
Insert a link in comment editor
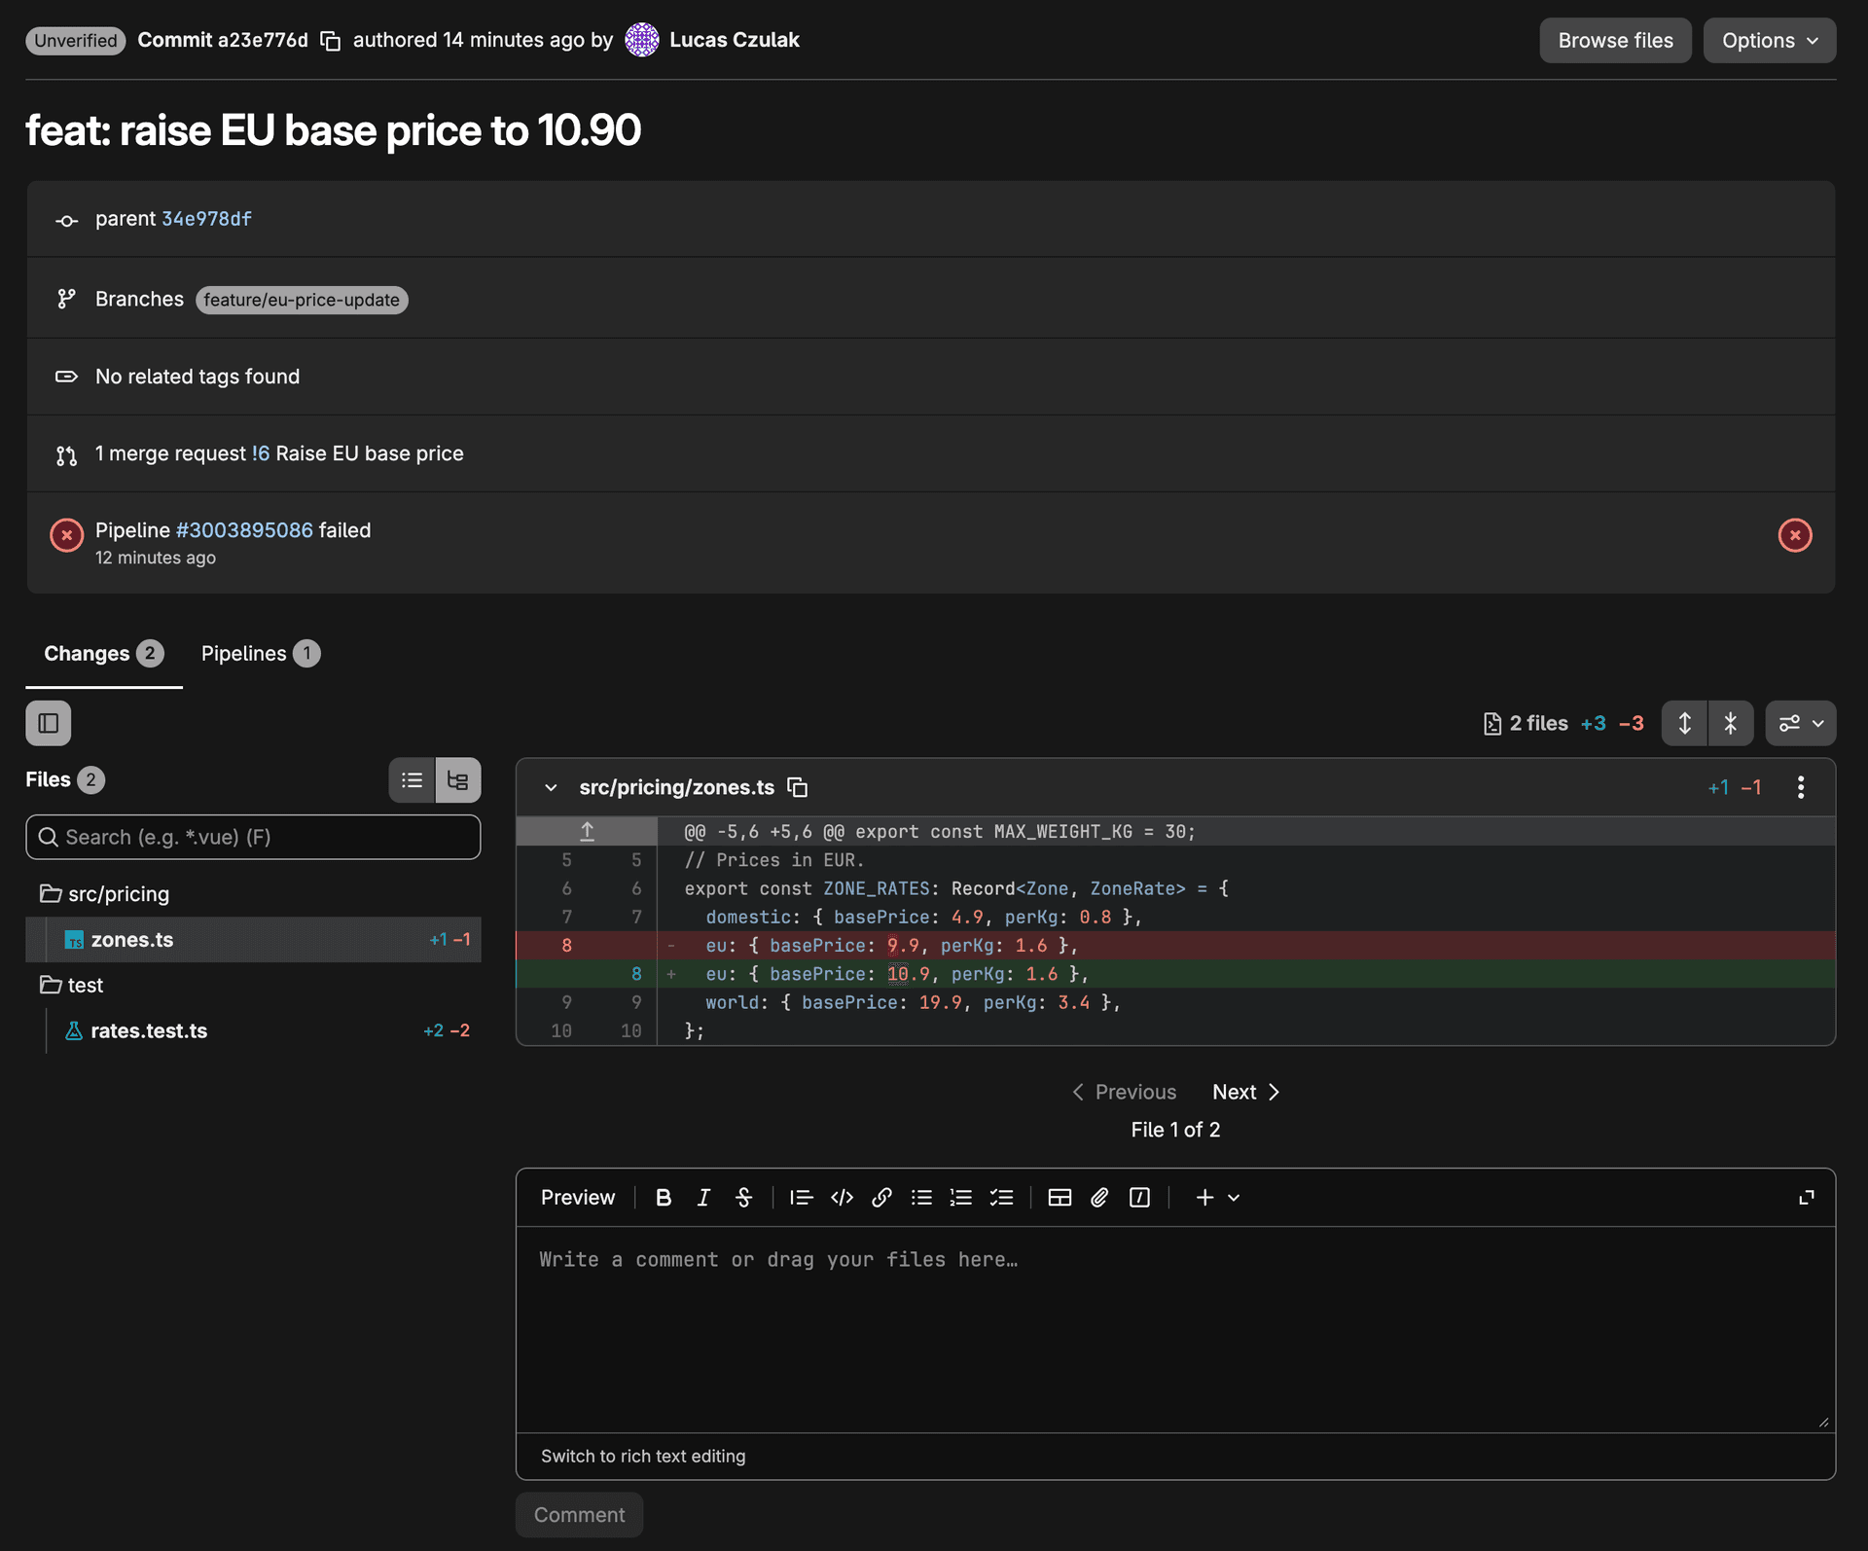click(881, 1198)
